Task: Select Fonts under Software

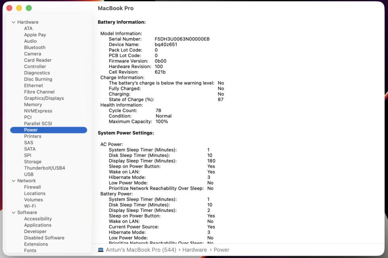Action: [30, 250]
